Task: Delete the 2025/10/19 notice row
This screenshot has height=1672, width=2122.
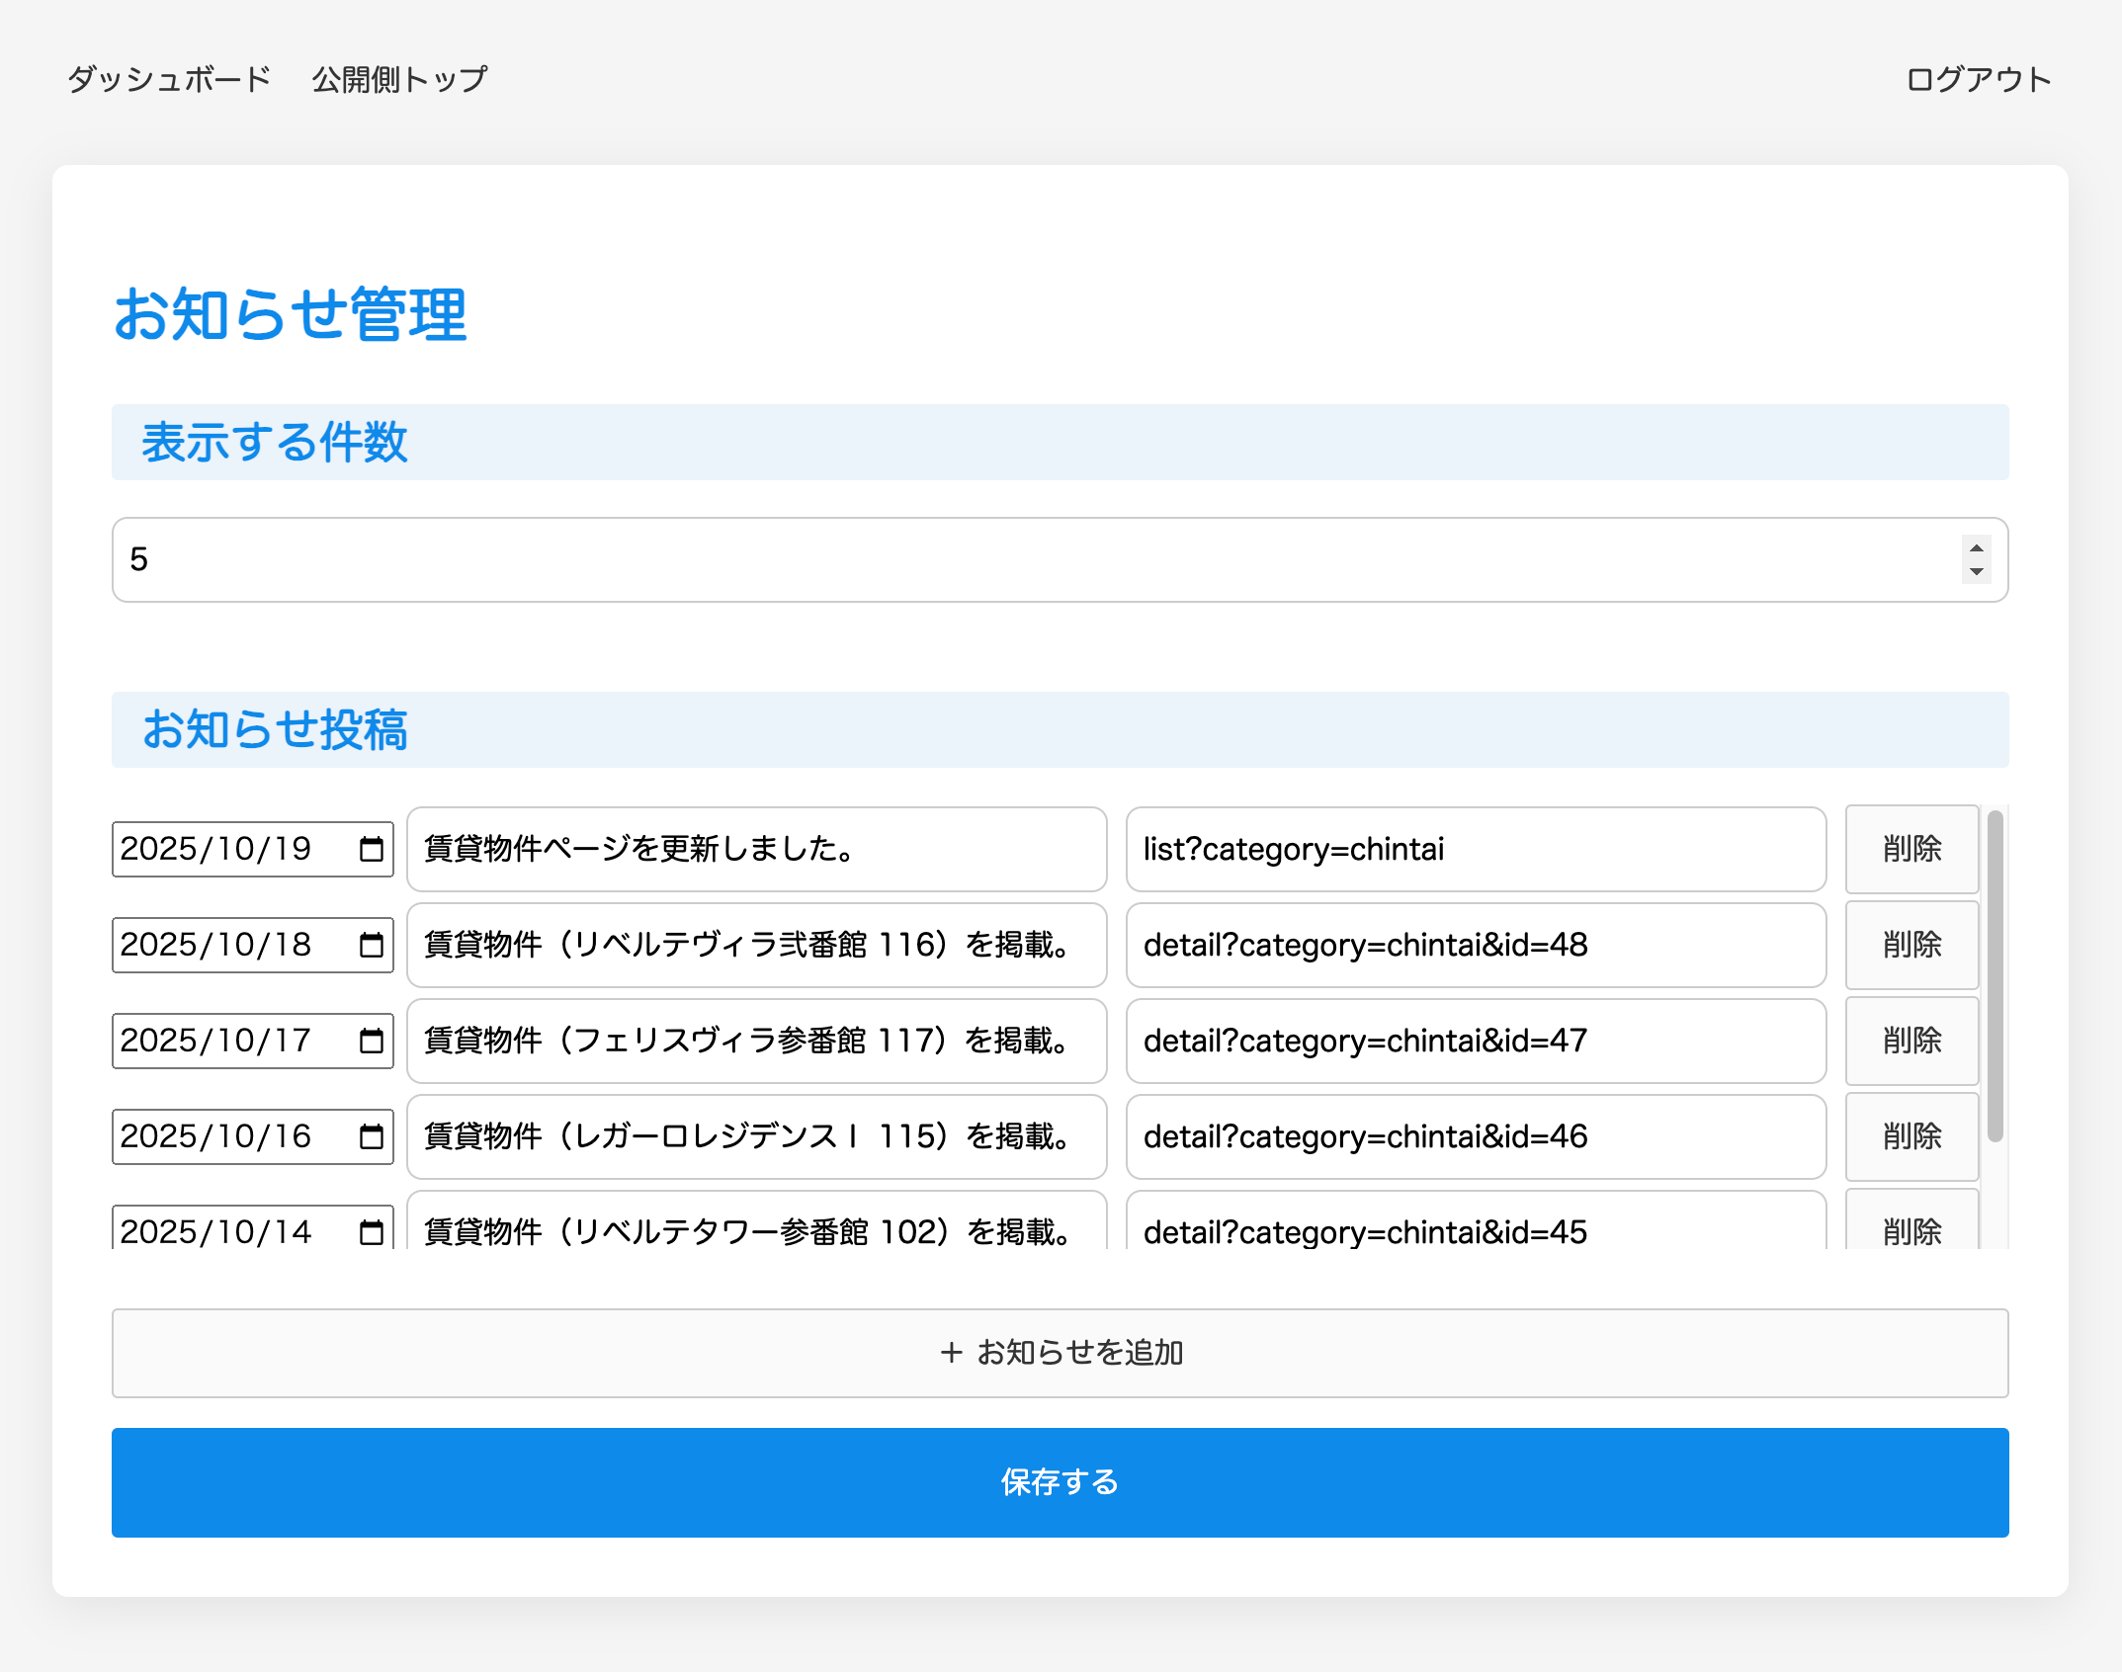Action: [x=1911, y=849]
